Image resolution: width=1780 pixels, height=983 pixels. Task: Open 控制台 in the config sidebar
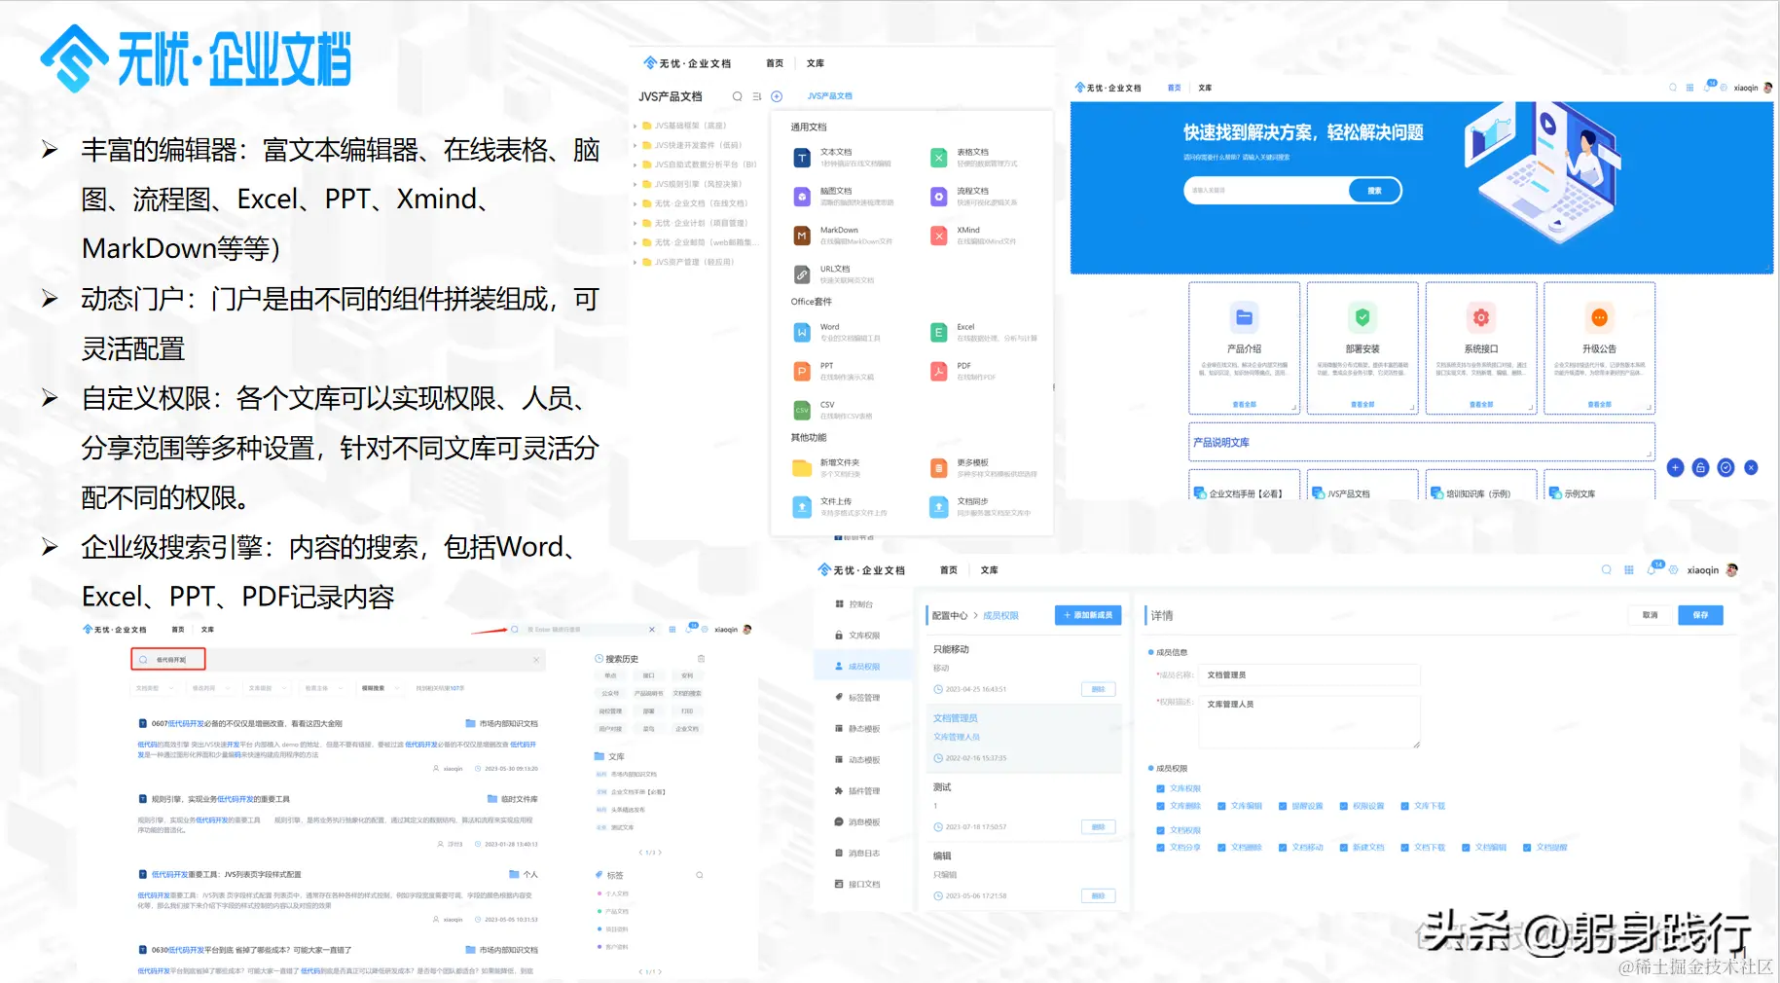862,604
